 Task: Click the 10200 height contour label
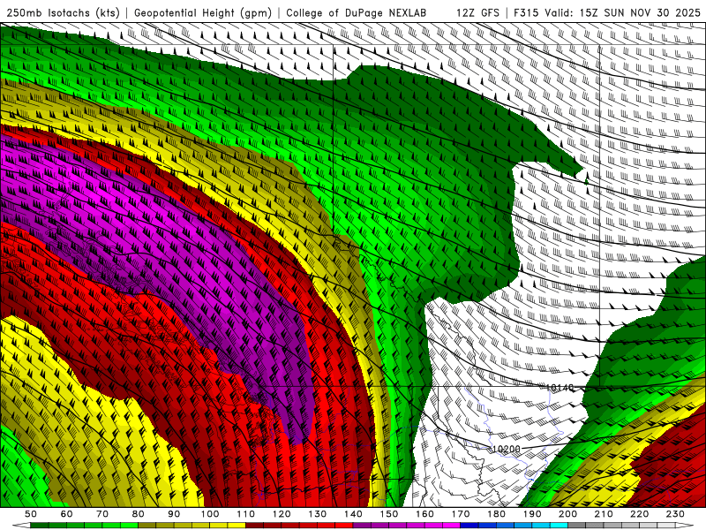(x=506, y=449)
